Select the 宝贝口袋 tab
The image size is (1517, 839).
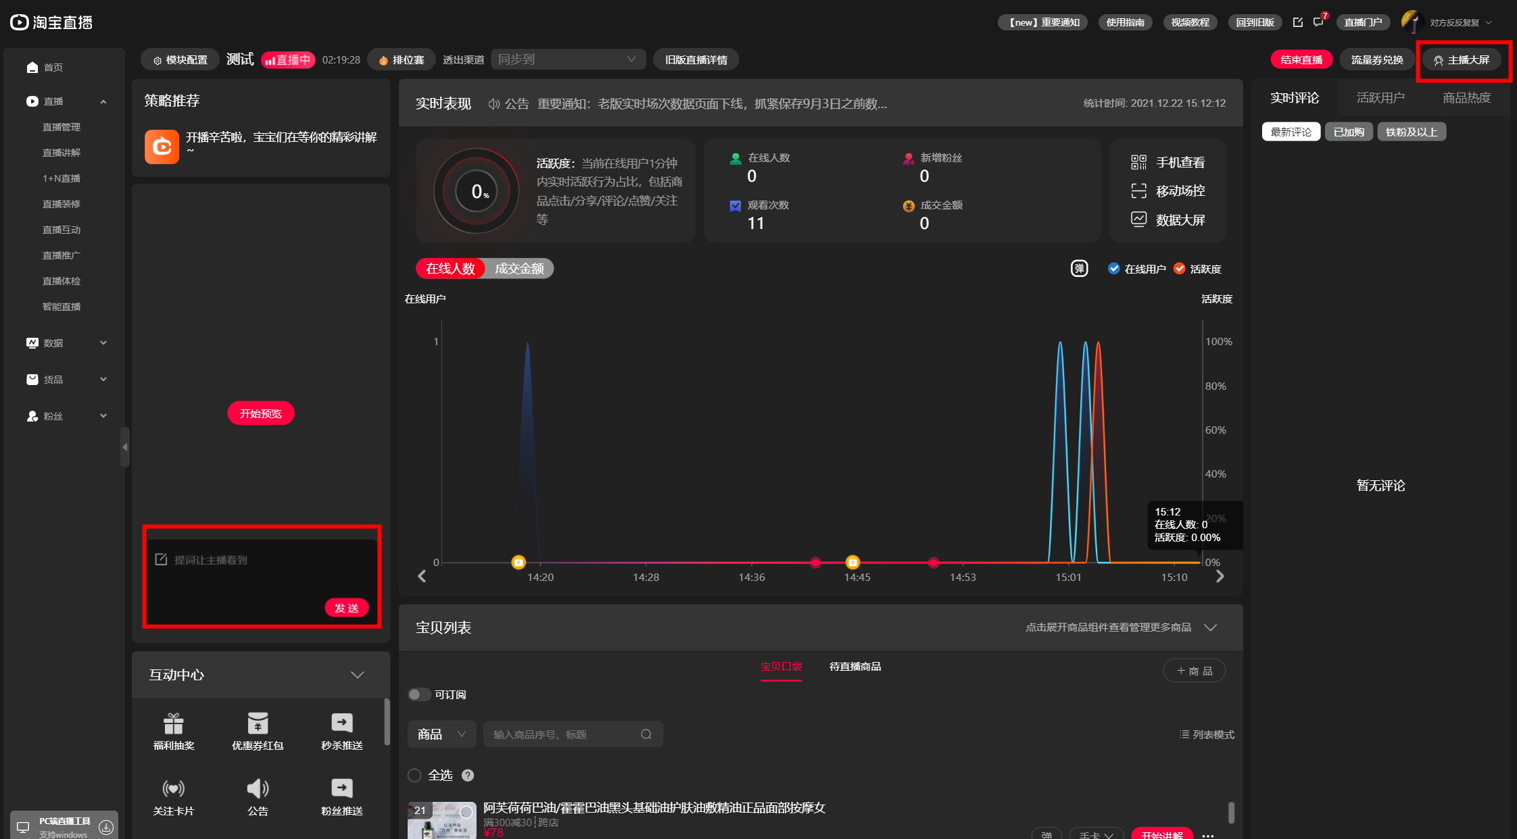[x=781, y=667]
